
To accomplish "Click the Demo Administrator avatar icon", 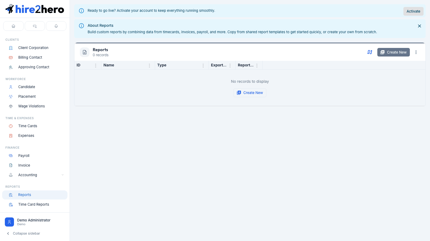I will pos(9,222).
